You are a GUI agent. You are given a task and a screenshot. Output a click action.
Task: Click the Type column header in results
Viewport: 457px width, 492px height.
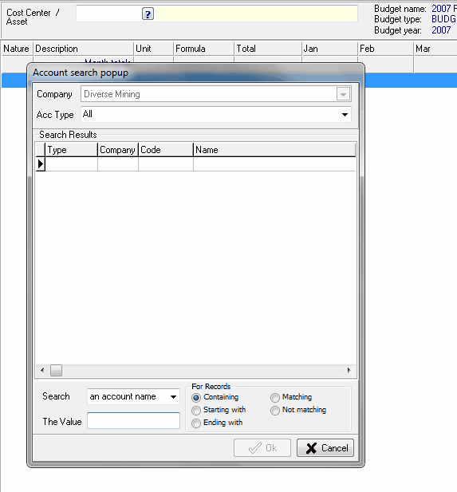pyautogui.click(x=72, y=150)
